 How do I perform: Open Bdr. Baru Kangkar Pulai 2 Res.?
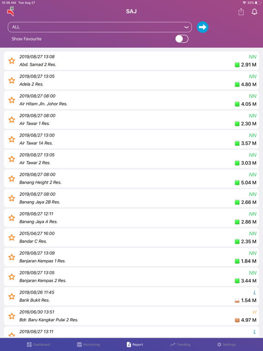pyautogui.click(x=131, y=316)
